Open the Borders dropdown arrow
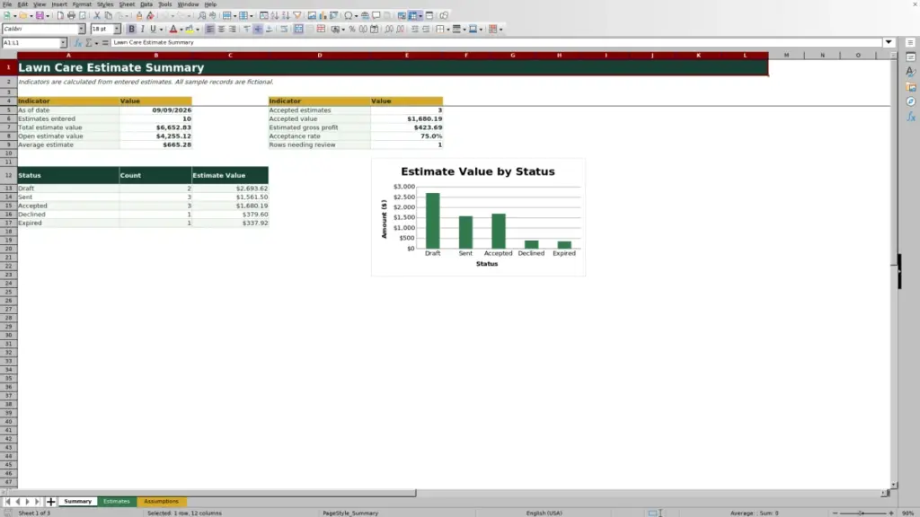The image size is (920, 517). (447, 29)
